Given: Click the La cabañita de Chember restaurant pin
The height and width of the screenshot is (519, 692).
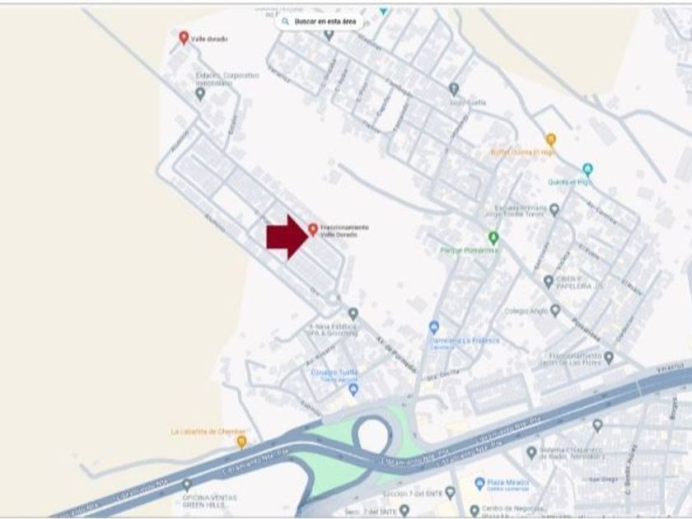Looking at the screenshot, I should pos(241,442).
